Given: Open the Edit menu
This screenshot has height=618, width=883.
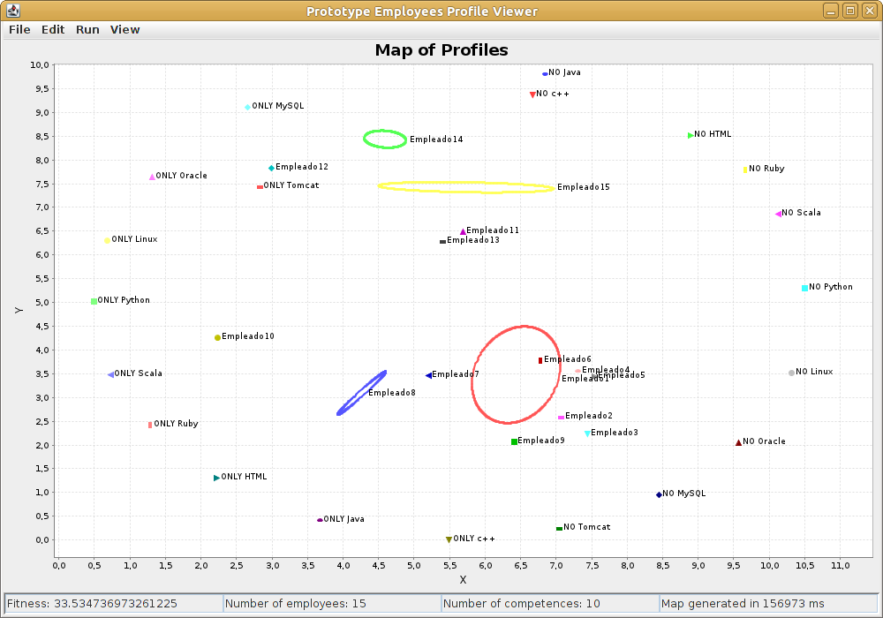Looking at the screenshot, I should (53, 30).
